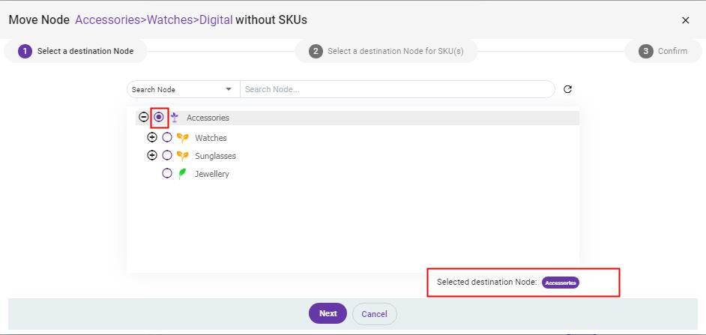Expand the Watches tree node
The height and width of the screenshot is (335, 706).
152,137
